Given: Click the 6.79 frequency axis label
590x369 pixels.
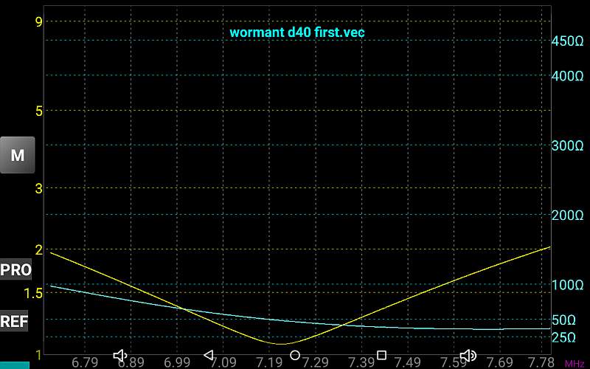Looking at the screenshot, I should [86, 362].
